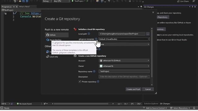Cancel the Create a Git repository dialog
This screenshot has width=198, height=111.
[148, 89]
